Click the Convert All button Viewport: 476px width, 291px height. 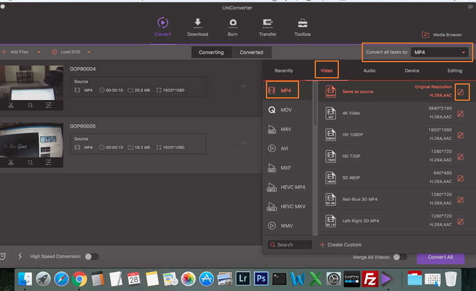441,257
